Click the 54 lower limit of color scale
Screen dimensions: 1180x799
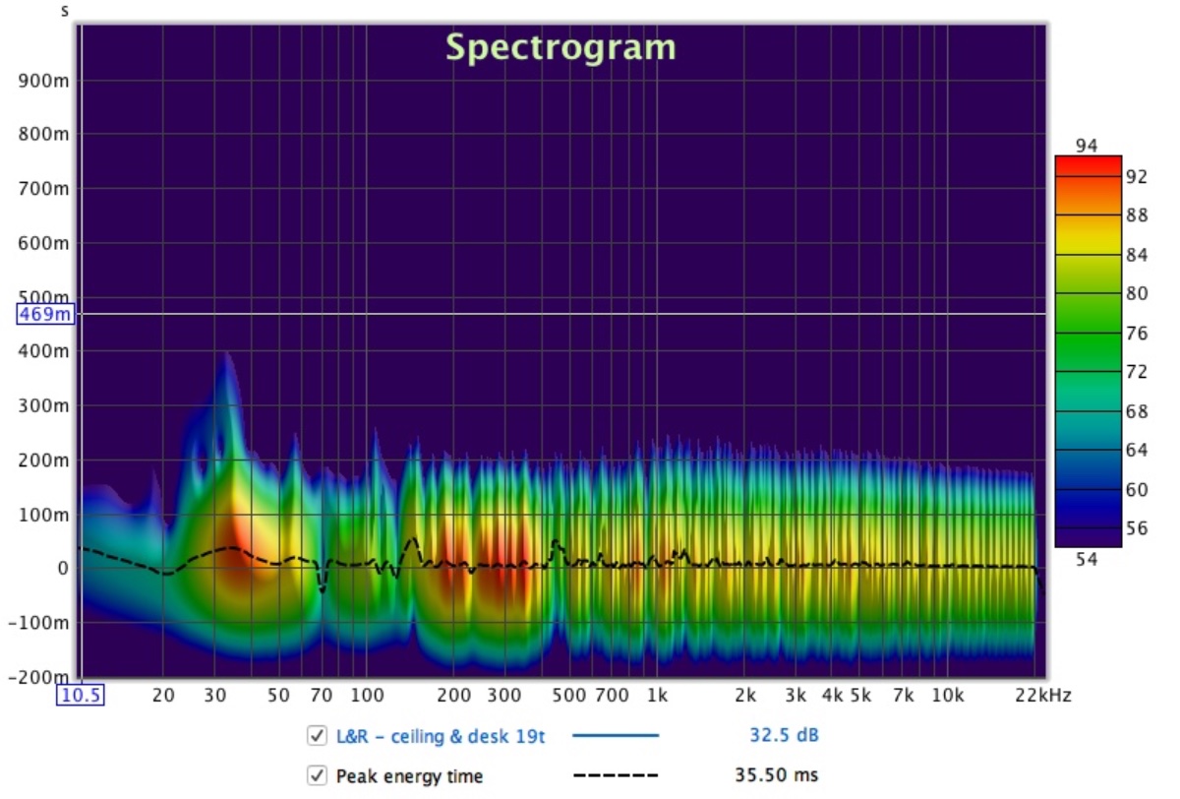(x=1087, y=559)
